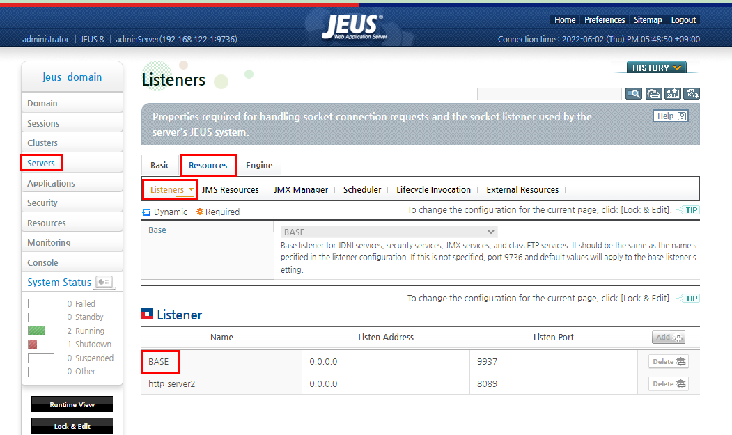Image resolution: width=732 pixels, height=435 pixels.
Task: Click the Logout link
Action: (x=683, y=20)
